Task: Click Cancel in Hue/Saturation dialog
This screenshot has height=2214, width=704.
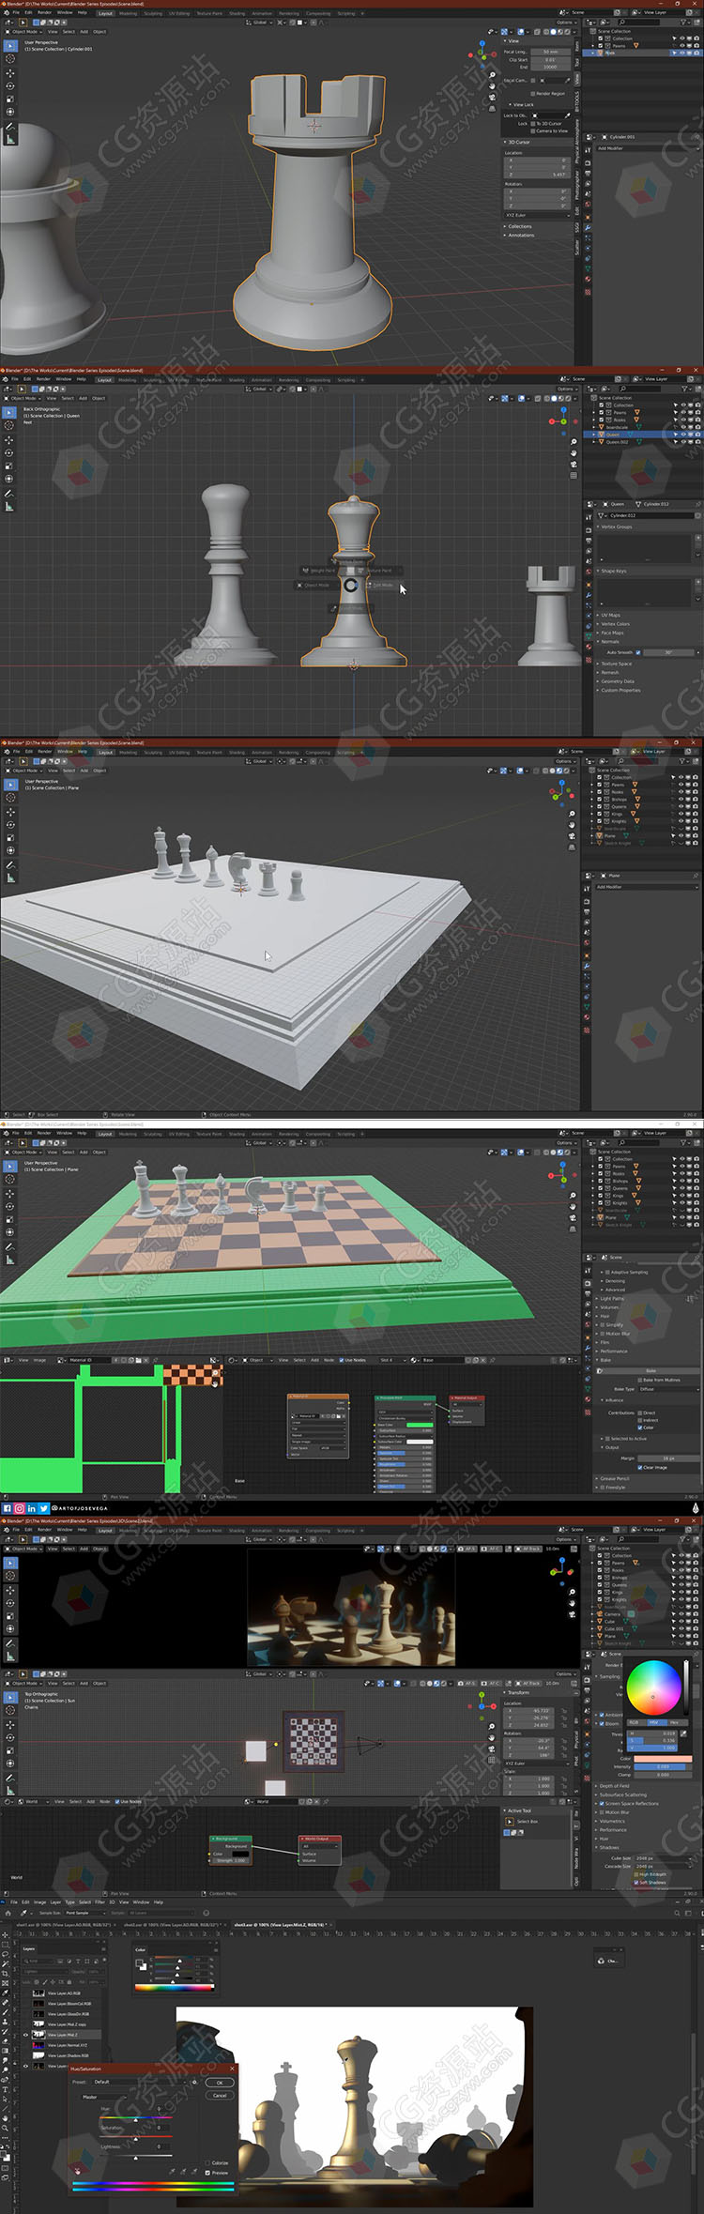Action: (x=220, y=2096)
